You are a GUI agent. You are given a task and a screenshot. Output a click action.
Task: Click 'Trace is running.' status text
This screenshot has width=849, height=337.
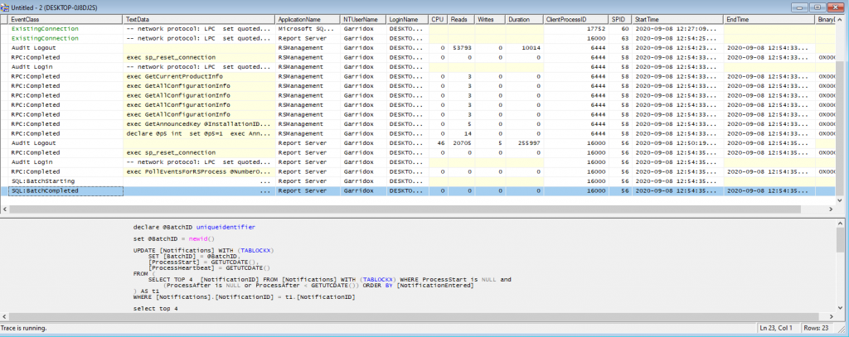[x=24, y=329]
